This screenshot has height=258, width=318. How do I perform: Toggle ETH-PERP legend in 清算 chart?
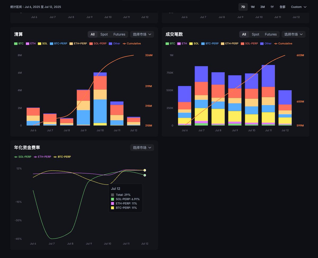(78, 44)
